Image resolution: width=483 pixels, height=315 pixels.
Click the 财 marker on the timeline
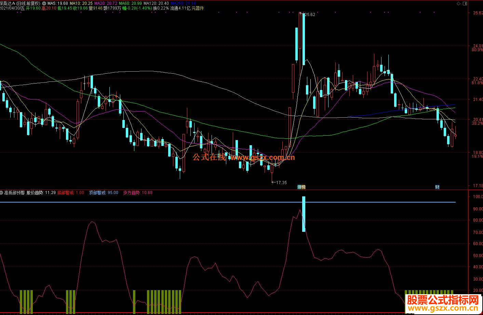[x=437, y=187]
